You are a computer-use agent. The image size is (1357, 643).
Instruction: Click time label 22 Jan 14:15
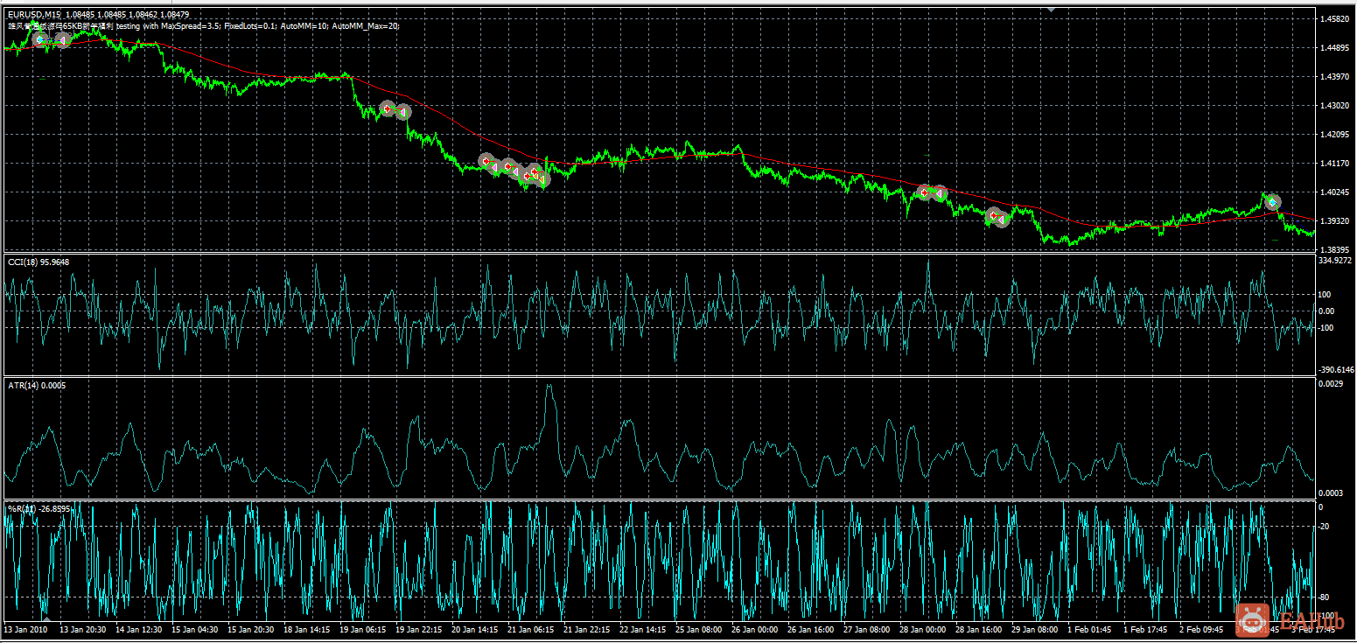(642, 629)
